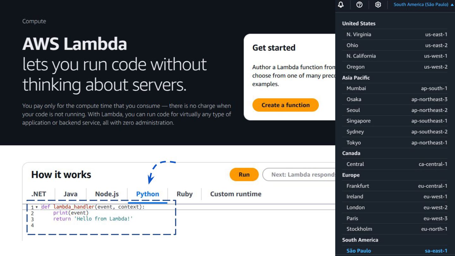Select the Sydney ap-southeast-2 region

pyautogui.click(x=395, y=131)
